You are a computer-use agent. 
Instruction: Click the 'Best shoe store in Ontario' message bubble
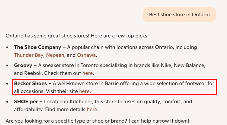click(179, 15)
